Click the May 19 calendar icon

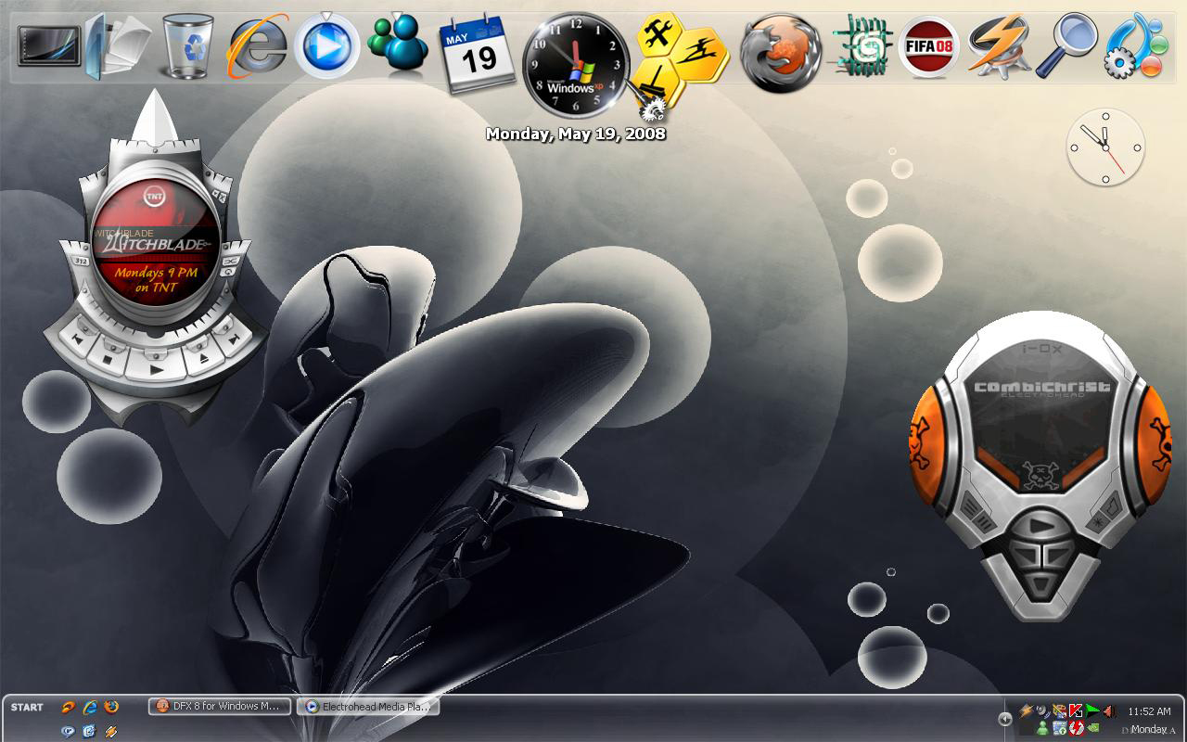[478, 54]
